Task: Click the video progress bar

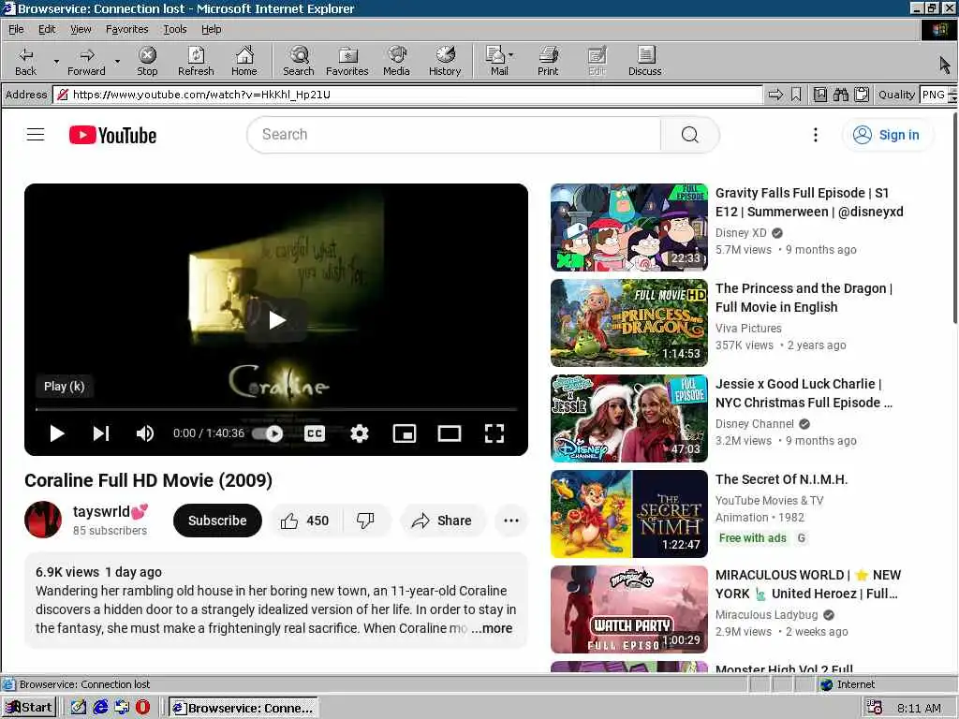Action: [x=276, y=408]
